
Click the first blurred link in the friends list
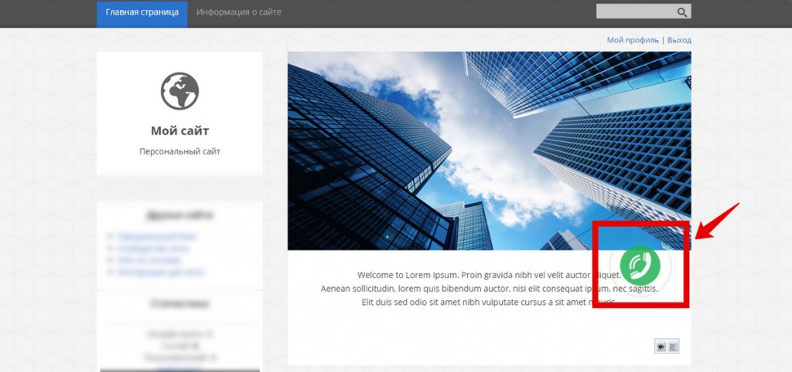pos(157,236)
